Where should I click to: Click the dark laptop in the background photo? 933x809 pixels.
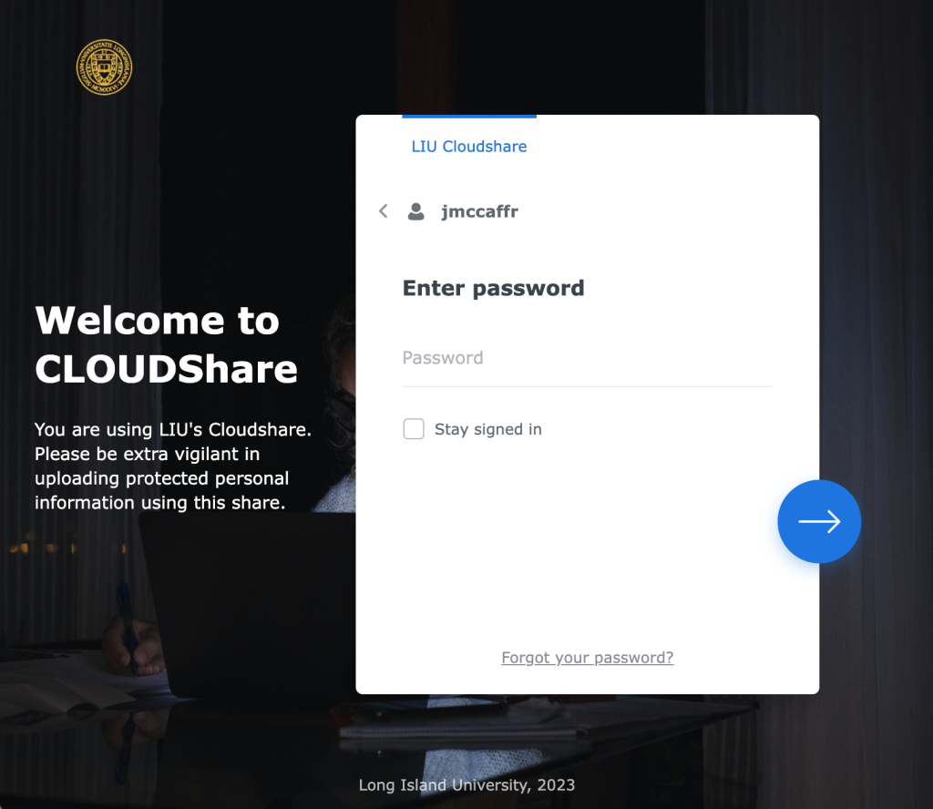[247, 600]
